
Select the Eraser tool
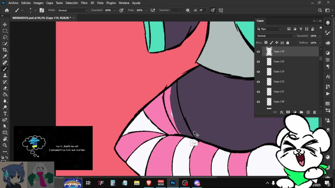[x=5, y=88]
